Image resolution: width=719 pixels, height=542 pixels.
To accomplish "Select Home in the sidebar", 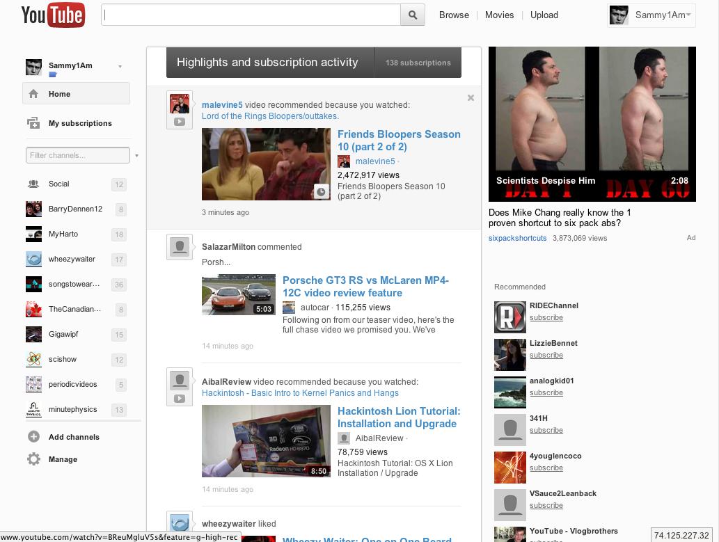I will coord(76,93).
